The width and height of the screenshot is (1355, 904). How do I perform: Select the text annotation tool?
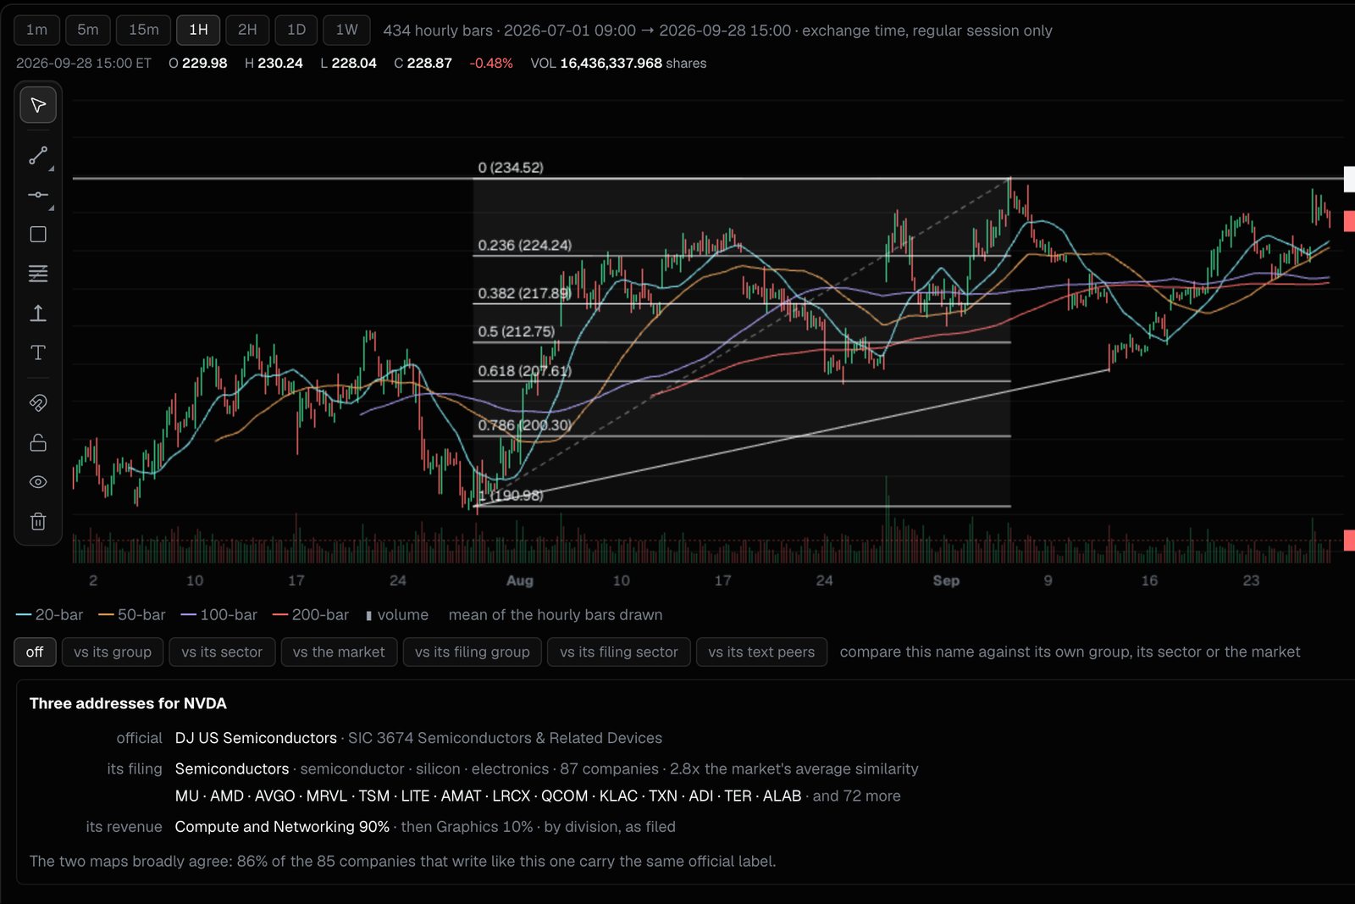(x=38, y=352)
